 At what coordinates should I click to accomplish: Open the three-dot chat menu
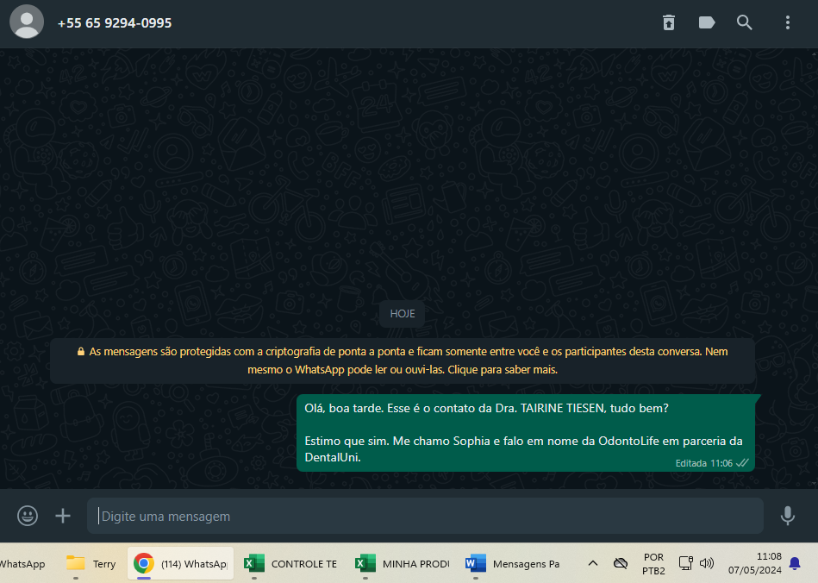[x=788, y=22]
